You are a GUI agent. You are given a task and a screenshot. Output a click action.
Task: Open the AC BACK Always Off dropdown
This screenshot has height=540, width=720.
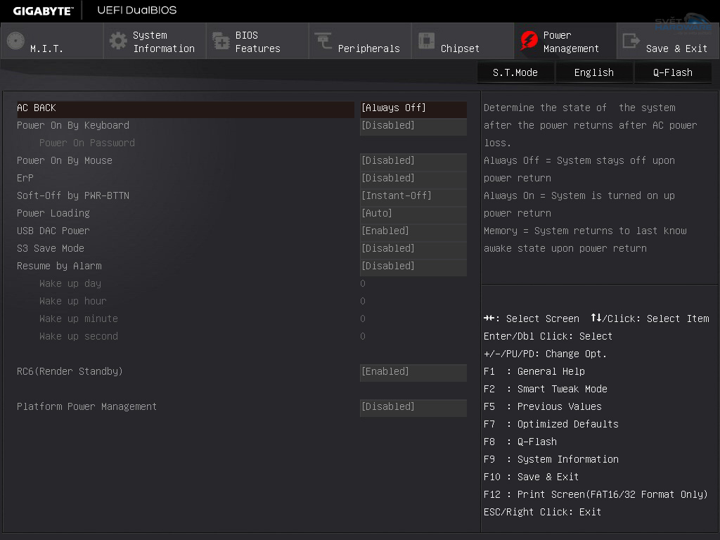click(413, 108)
